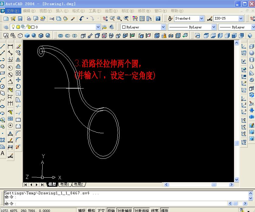Click the Union solids editing icon
This screenshot has width=255, height=212.
[61, 36]
